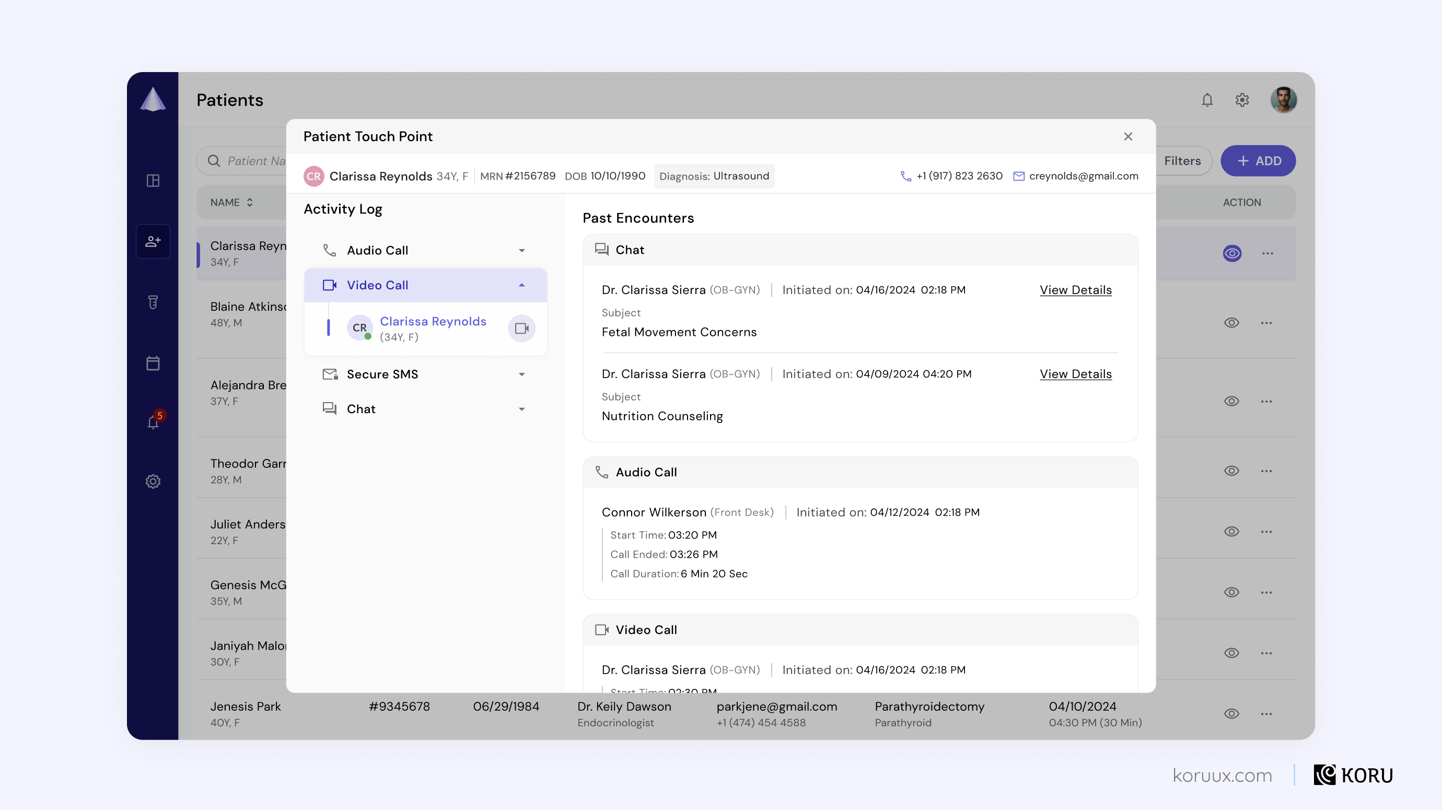
Task: Open notifications bell with 5 alerts
Action: 153,422
